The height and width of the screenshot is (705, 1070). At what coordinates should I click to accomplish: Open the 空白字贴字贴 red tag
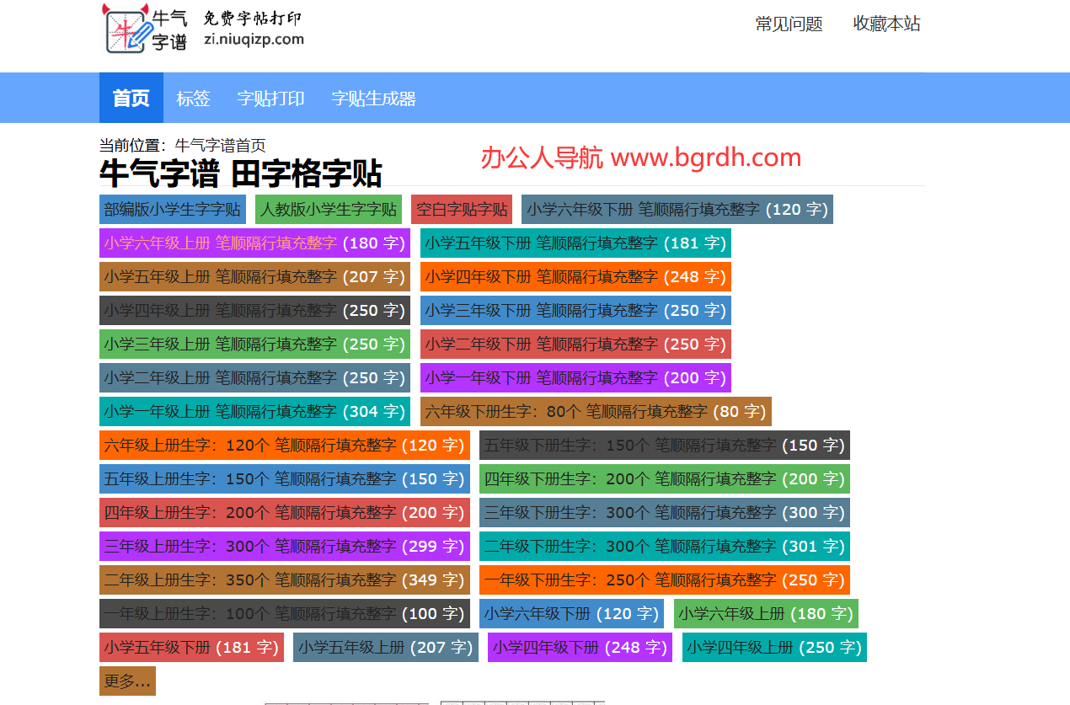(x=462, y=210)
